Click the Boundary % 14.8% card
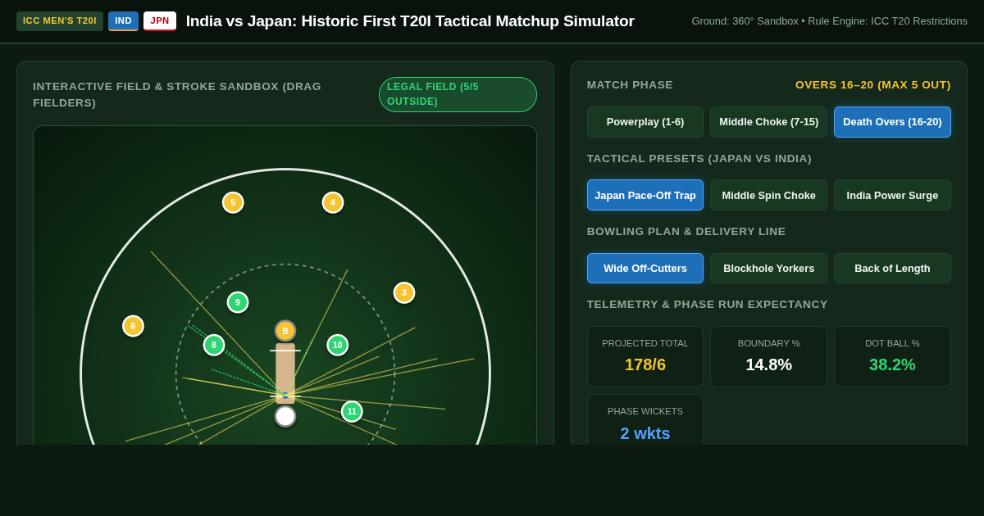The width and height of the screenshot is (984, 516). tap(769, 356)
